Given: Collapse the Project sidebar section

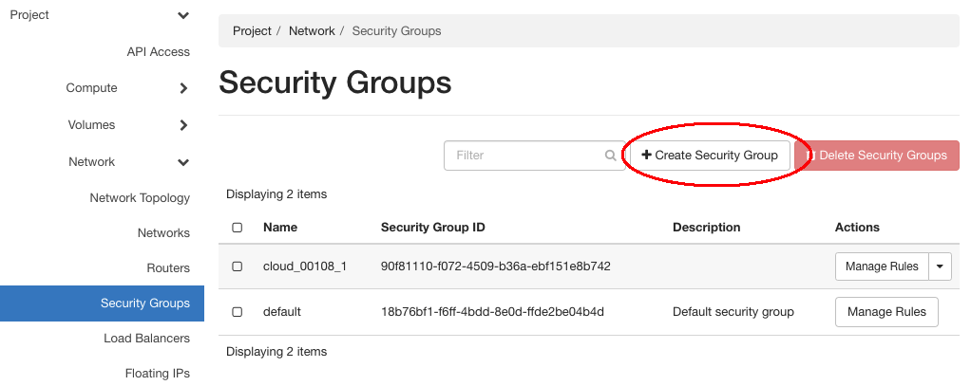Looking at the screenshot, I should [x=183, y=15].
